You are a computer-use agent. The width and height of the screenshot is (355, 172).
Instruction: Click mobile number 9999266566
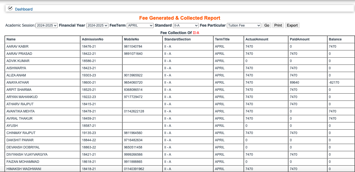tap(133, 155)
